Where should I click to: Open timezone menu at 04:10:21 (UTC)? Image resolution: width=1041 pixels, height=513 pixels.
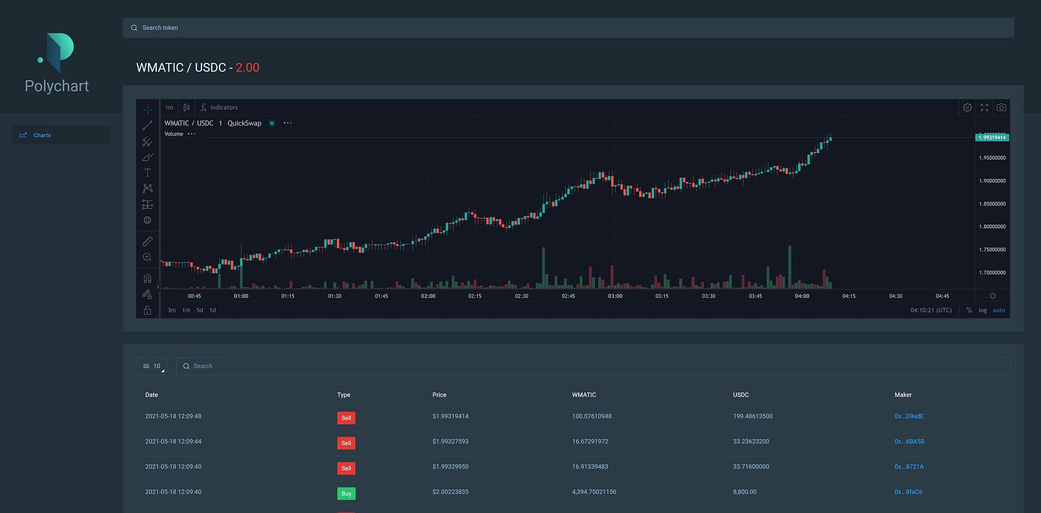click(x=931, y=310)
